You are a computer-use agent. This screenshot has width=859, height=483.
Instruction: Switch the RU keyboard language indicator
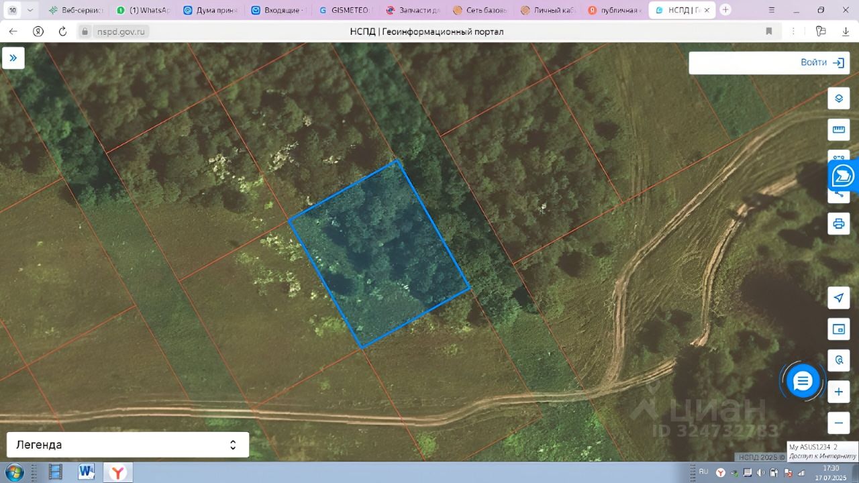pyautogui.click(x=703, y=472)
